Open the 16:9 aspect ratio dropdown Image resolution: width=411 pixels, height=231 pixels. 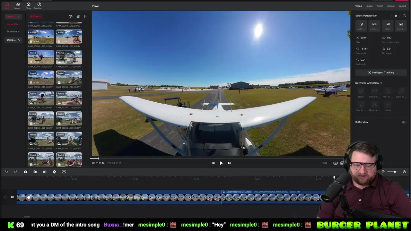click(x=326, y=163)
